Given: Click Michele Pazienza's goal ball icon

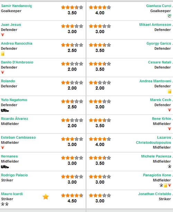Looking at the screenshot, I should coord(170,166).
